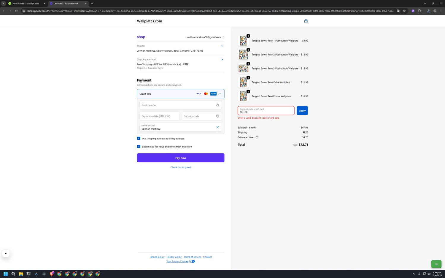Click Tangled Bower Fête 3 Pushbutton Wallplate thumbnail

(x=244, y=69)
